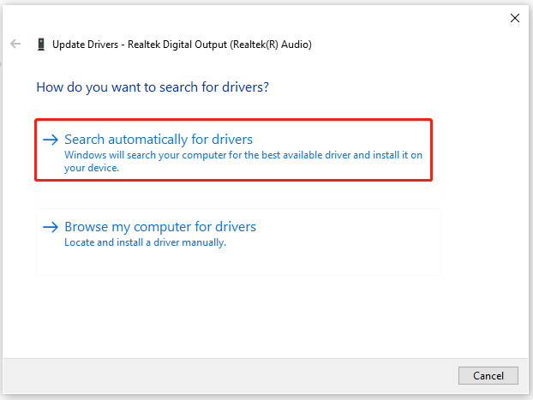Click the Update Drivers window title text
The image size is (533, 400).
click(x=182, y=45)
